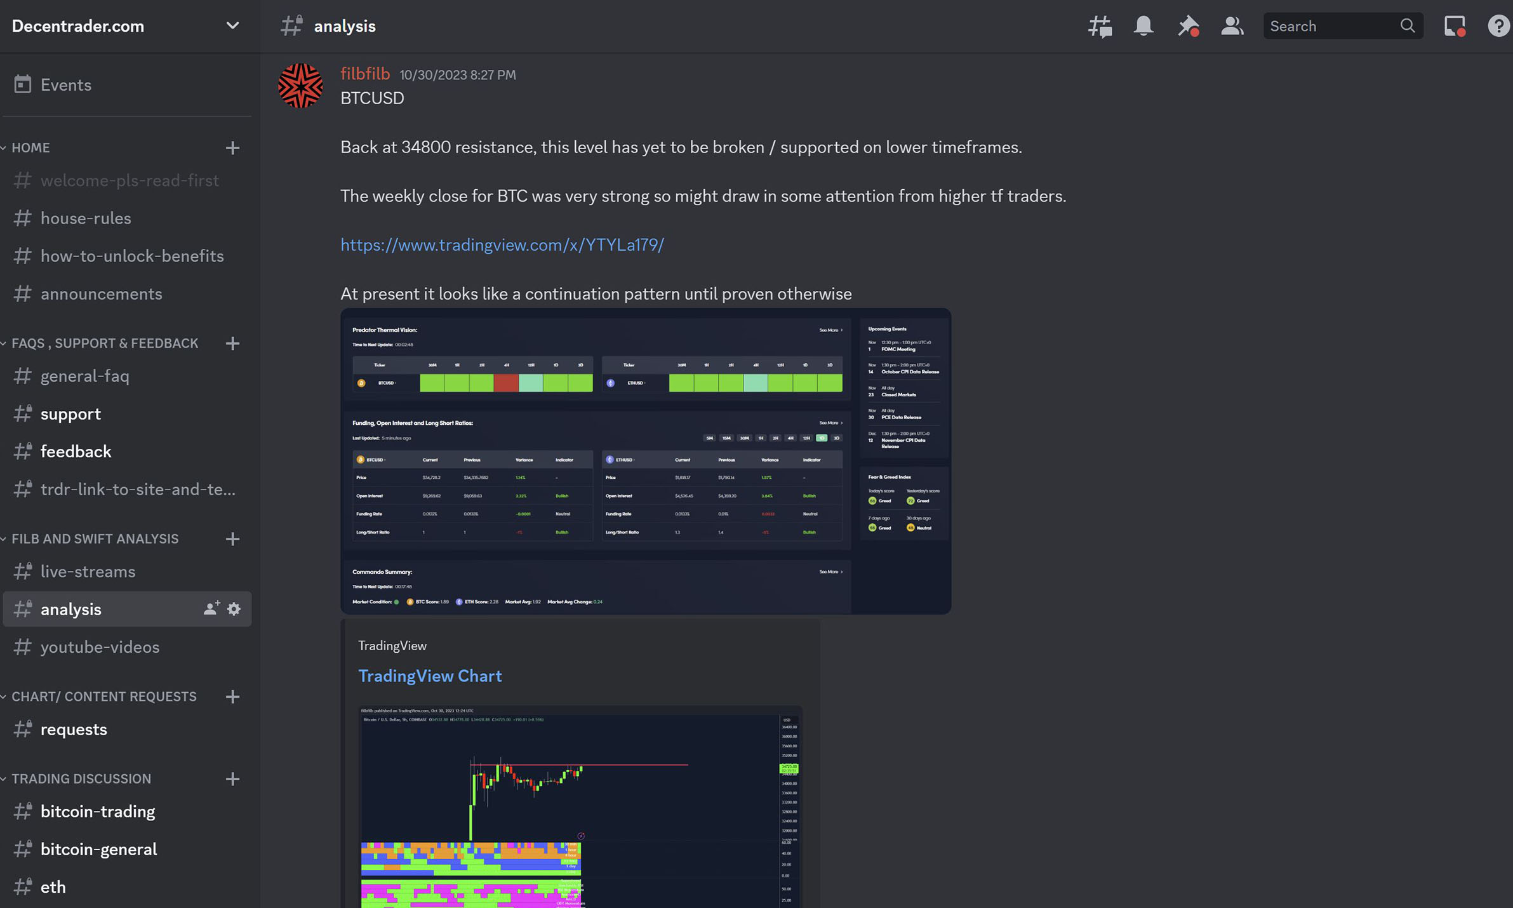Open the dashboard screenshot image attachment
Image resolution: width=1513 pixels, height=908 pixels.
pos(645,460)
